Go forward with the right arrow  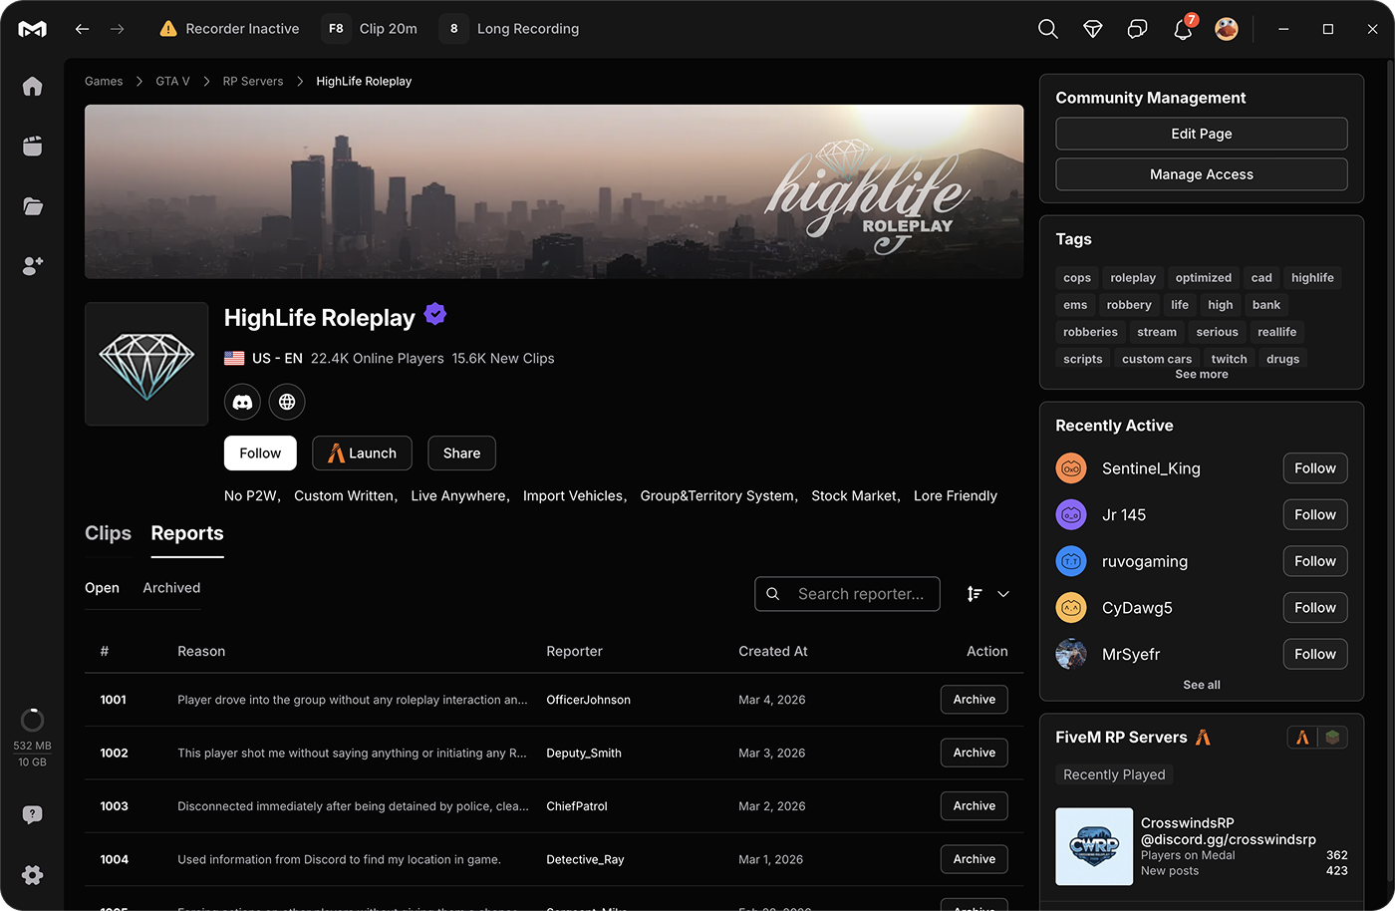(x=118, y=29)
